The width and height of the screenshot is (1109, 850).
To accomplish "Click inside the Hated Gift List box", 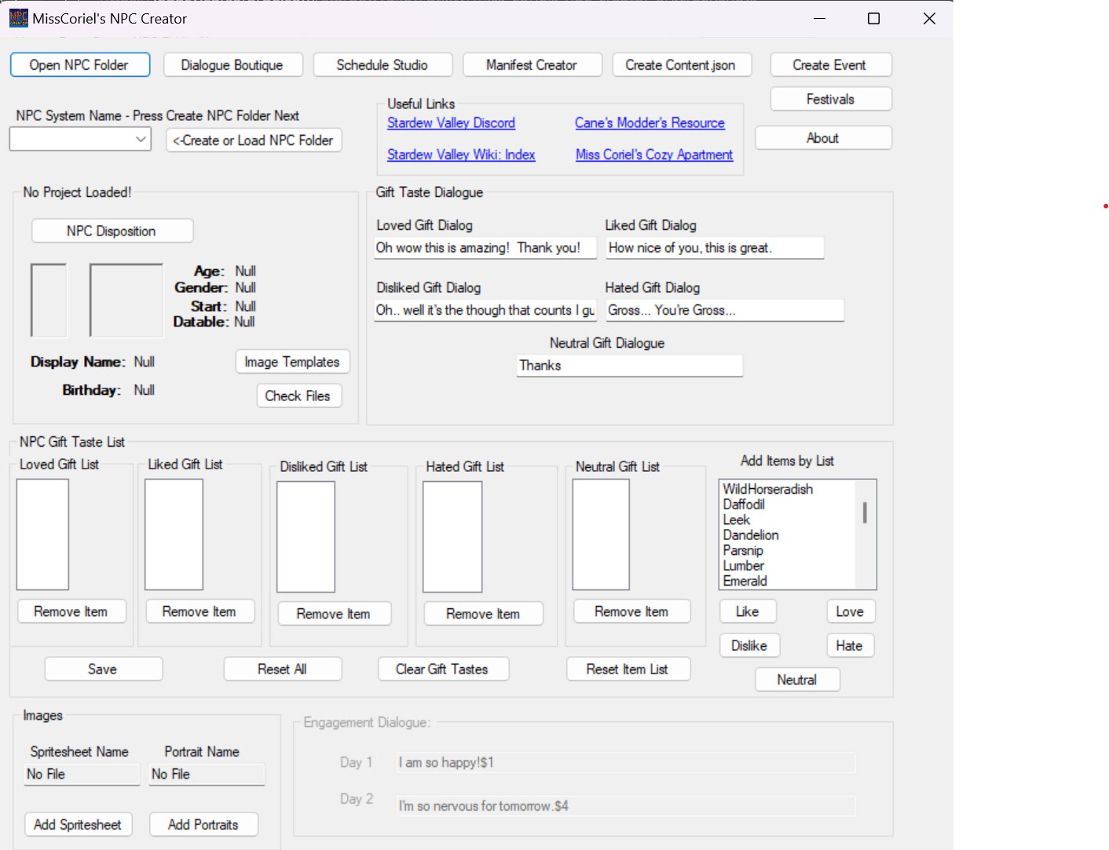I will point(452,537).
